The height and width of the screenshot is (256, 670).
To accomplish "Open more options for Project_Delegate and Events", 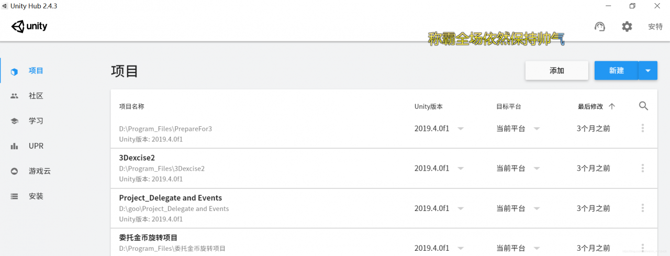I will (643, 208).
